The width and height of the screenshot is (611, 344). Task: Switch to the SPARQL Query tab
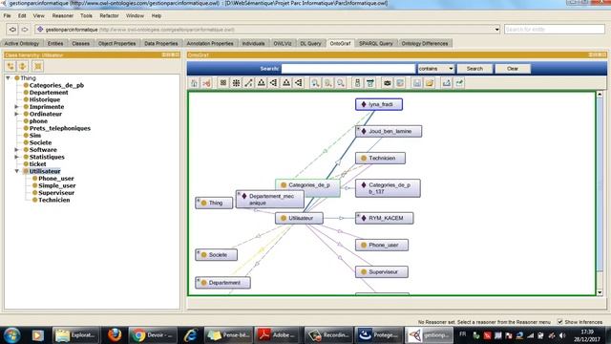(375, 43)
